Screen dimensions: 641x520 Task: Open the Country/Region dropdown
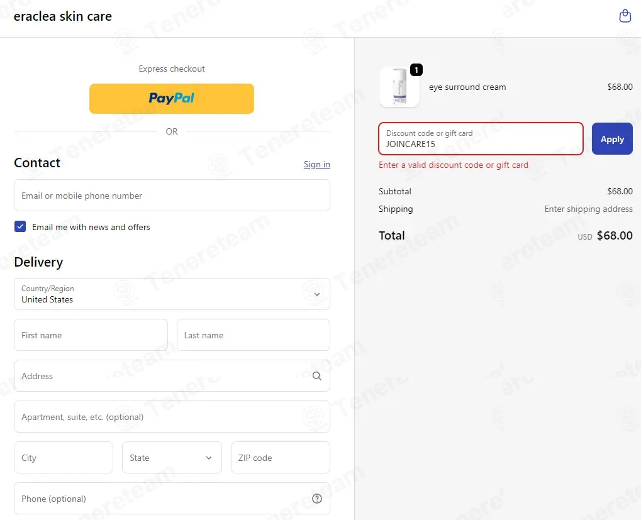[172, 294]
